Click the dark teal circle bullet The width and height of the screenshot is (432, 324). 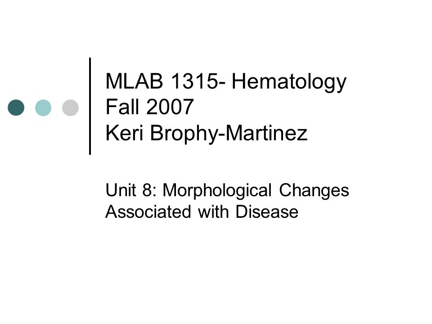point(16,108)
